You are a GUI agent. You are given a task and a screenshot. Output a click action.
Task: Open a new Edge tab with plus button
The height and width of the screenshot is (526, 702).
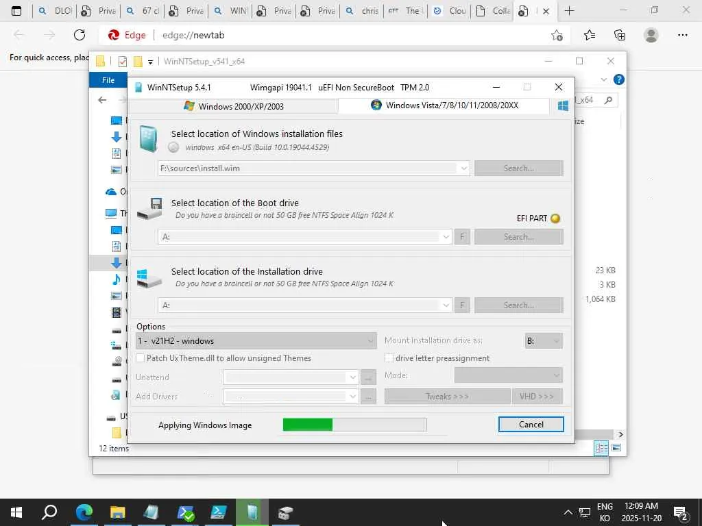pyautogui.click(x=569, y=11)
